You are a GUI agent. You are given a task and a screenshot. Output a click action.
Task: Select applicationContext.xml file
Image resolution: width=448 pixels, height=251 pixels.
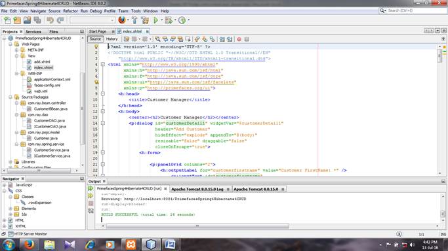point(52,79)
